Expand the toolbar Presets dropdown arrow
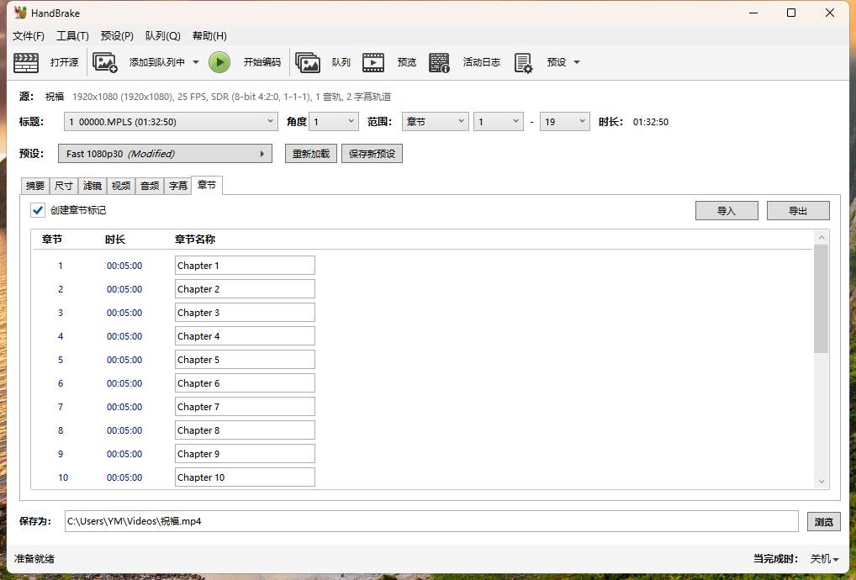The width and height of the screenshot is (856, 580). coord(577,62)
